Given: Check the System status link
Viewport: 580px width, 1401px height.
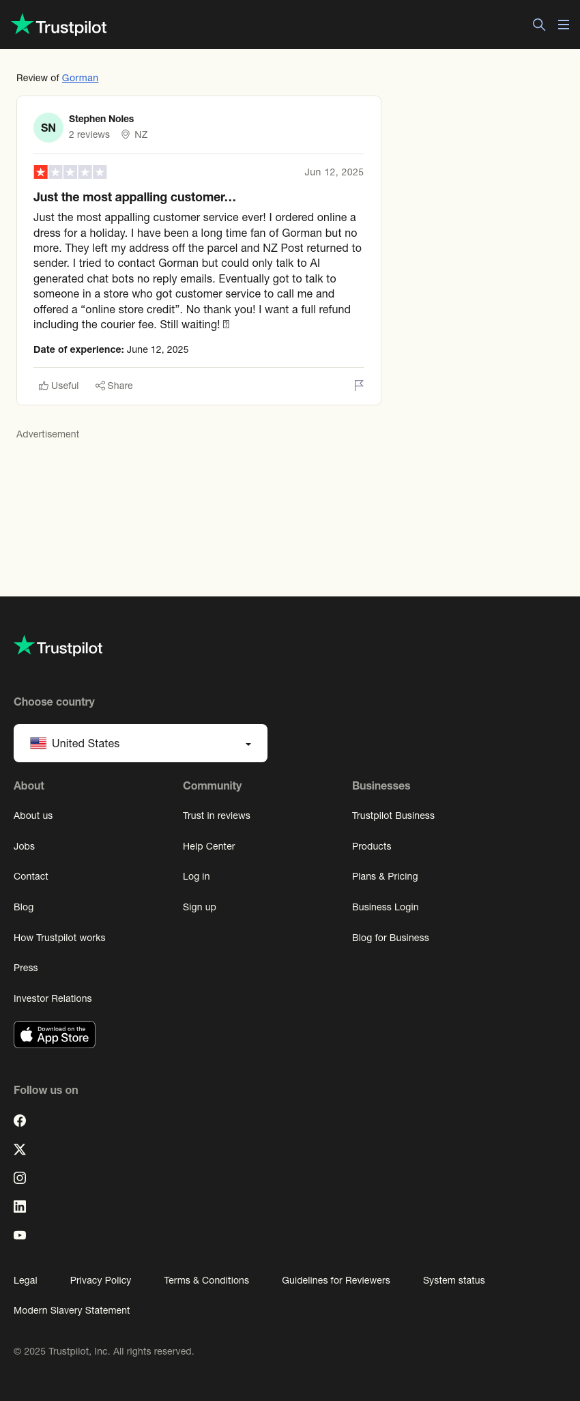Looking at the screenshot, I should click(454, 1280).
